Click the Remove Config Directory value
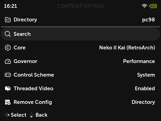The width and height of the screenshot is (161, 121). click(143, 102)
